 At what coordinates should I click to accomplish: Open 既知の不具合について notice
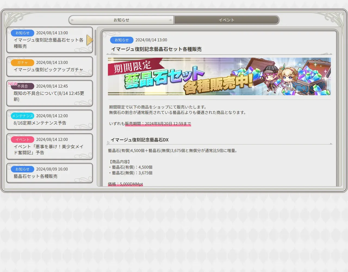50,93
